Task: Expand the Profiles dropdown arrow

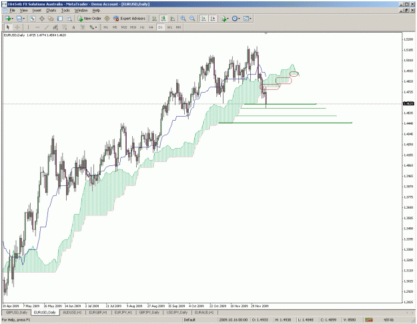Action: click(23, 19)
